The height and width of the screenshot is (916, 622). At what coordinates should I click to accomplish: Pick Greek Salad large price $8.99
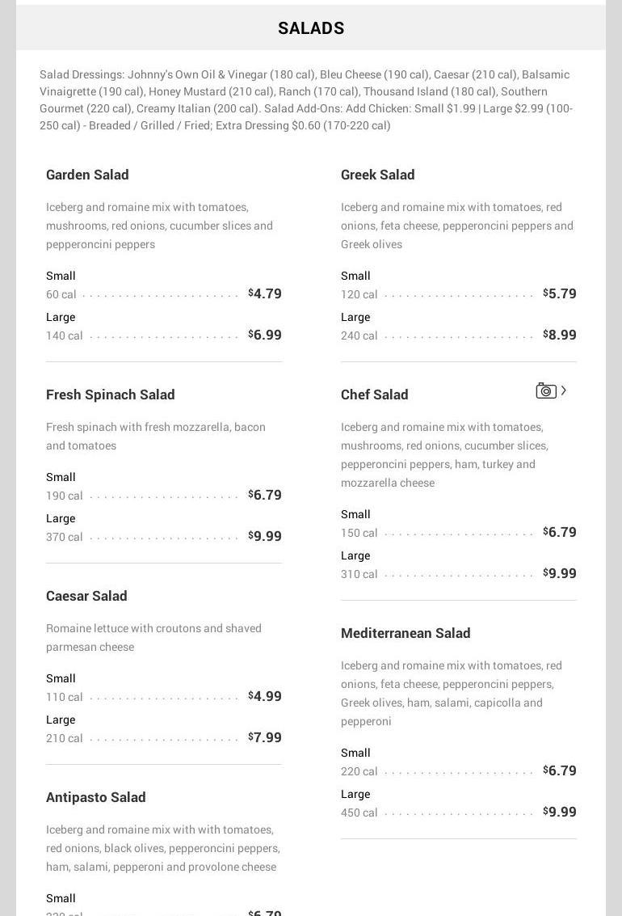(x=560, y=335)
